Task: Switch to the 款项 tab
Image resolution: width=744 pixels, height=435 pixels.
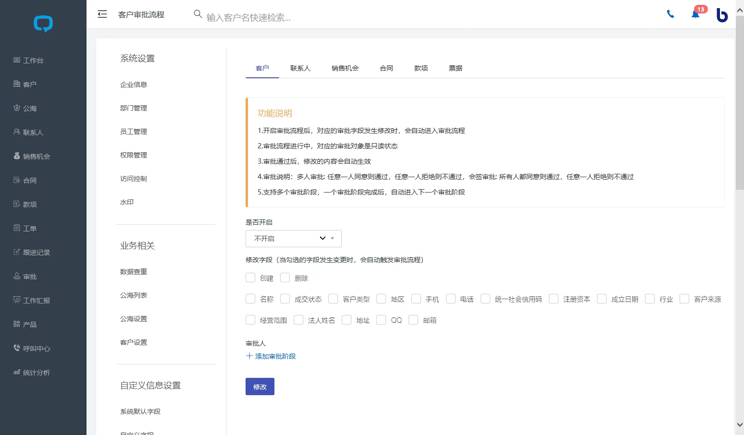Action: [x=421, y=68]
